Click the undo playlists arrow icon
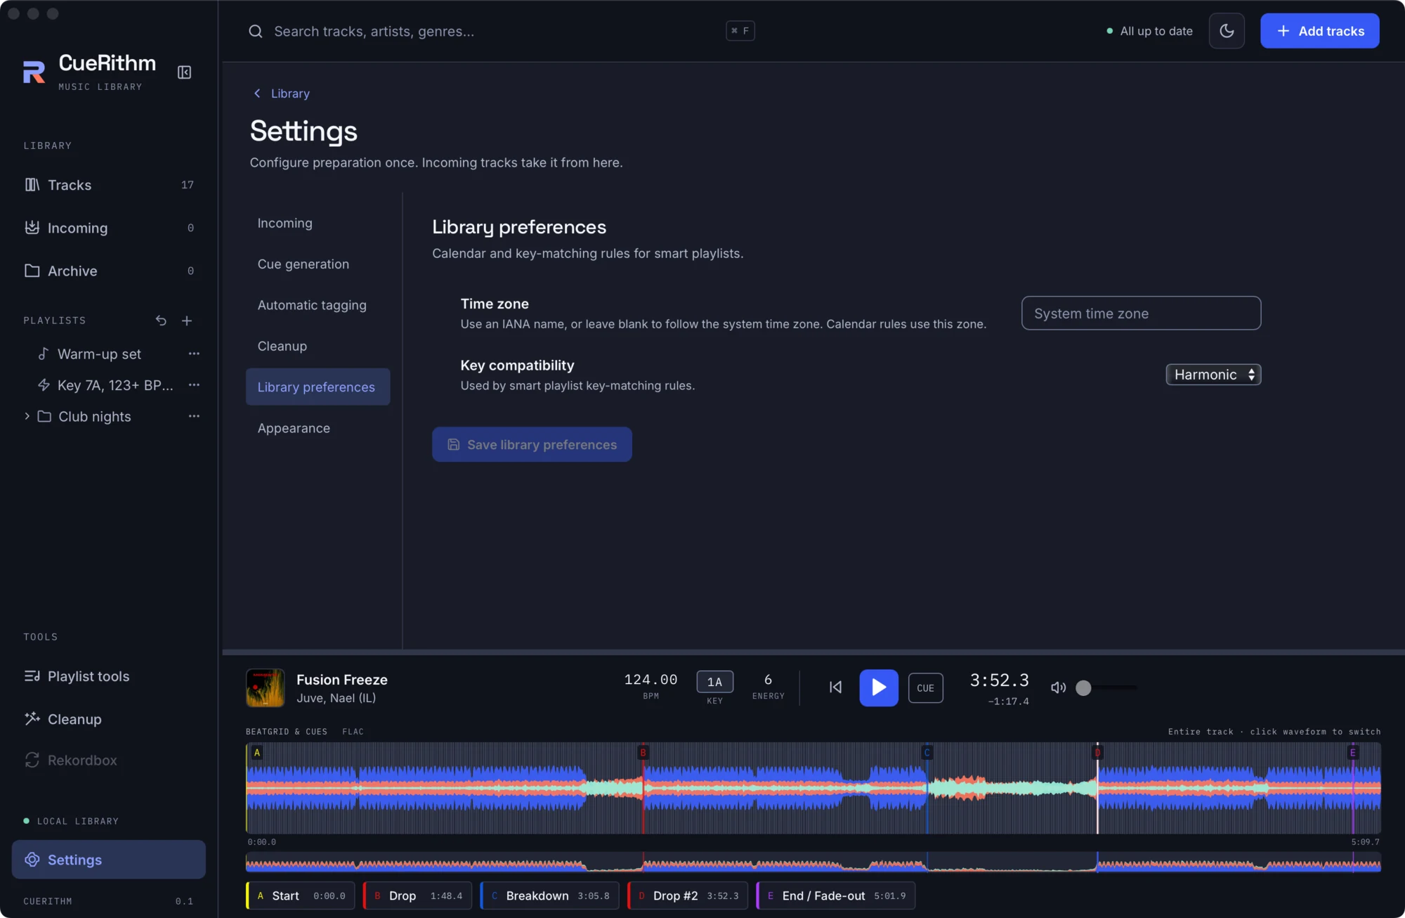Image resolution: width=1405 pixels, height=918 pixels. pos(161,321)
